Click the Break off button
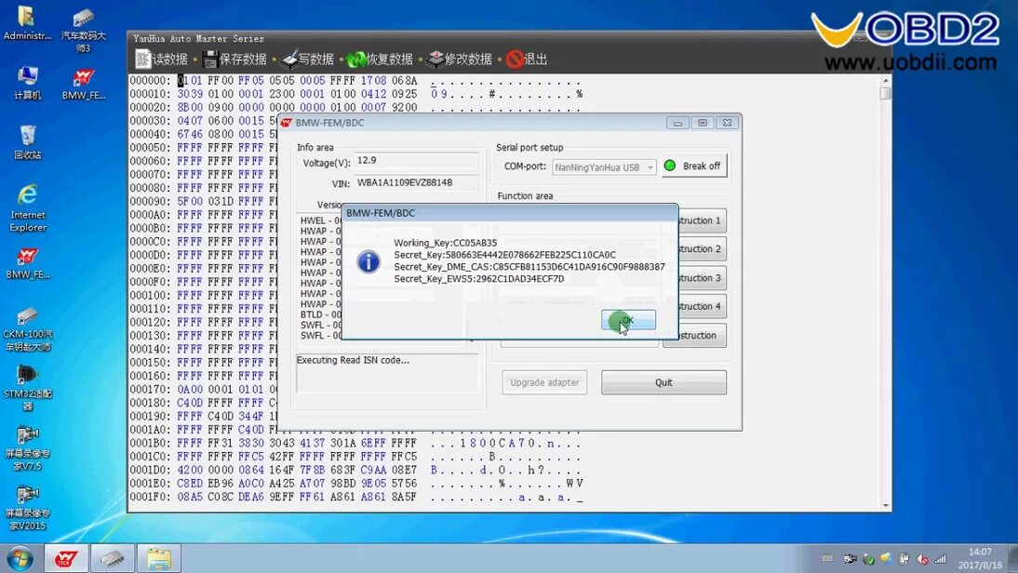Screen dimensions: 1018x573 694,167
